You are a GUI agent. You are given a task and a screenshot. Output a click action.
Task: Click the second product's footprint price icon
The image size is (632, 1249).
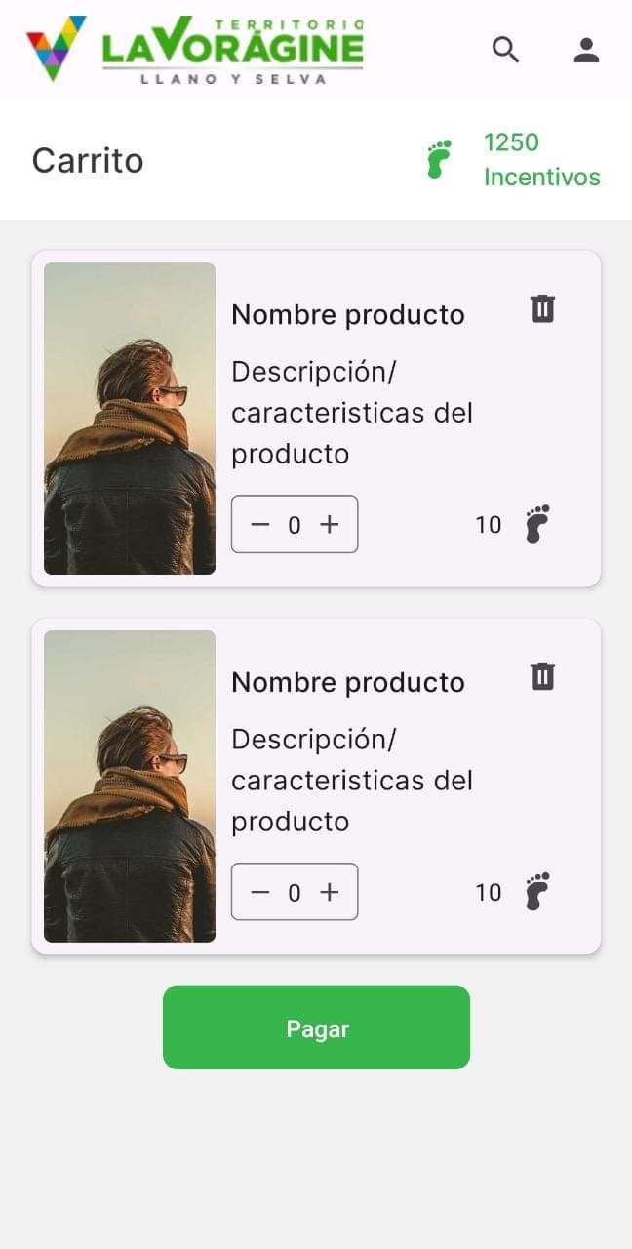coord(537,892)
